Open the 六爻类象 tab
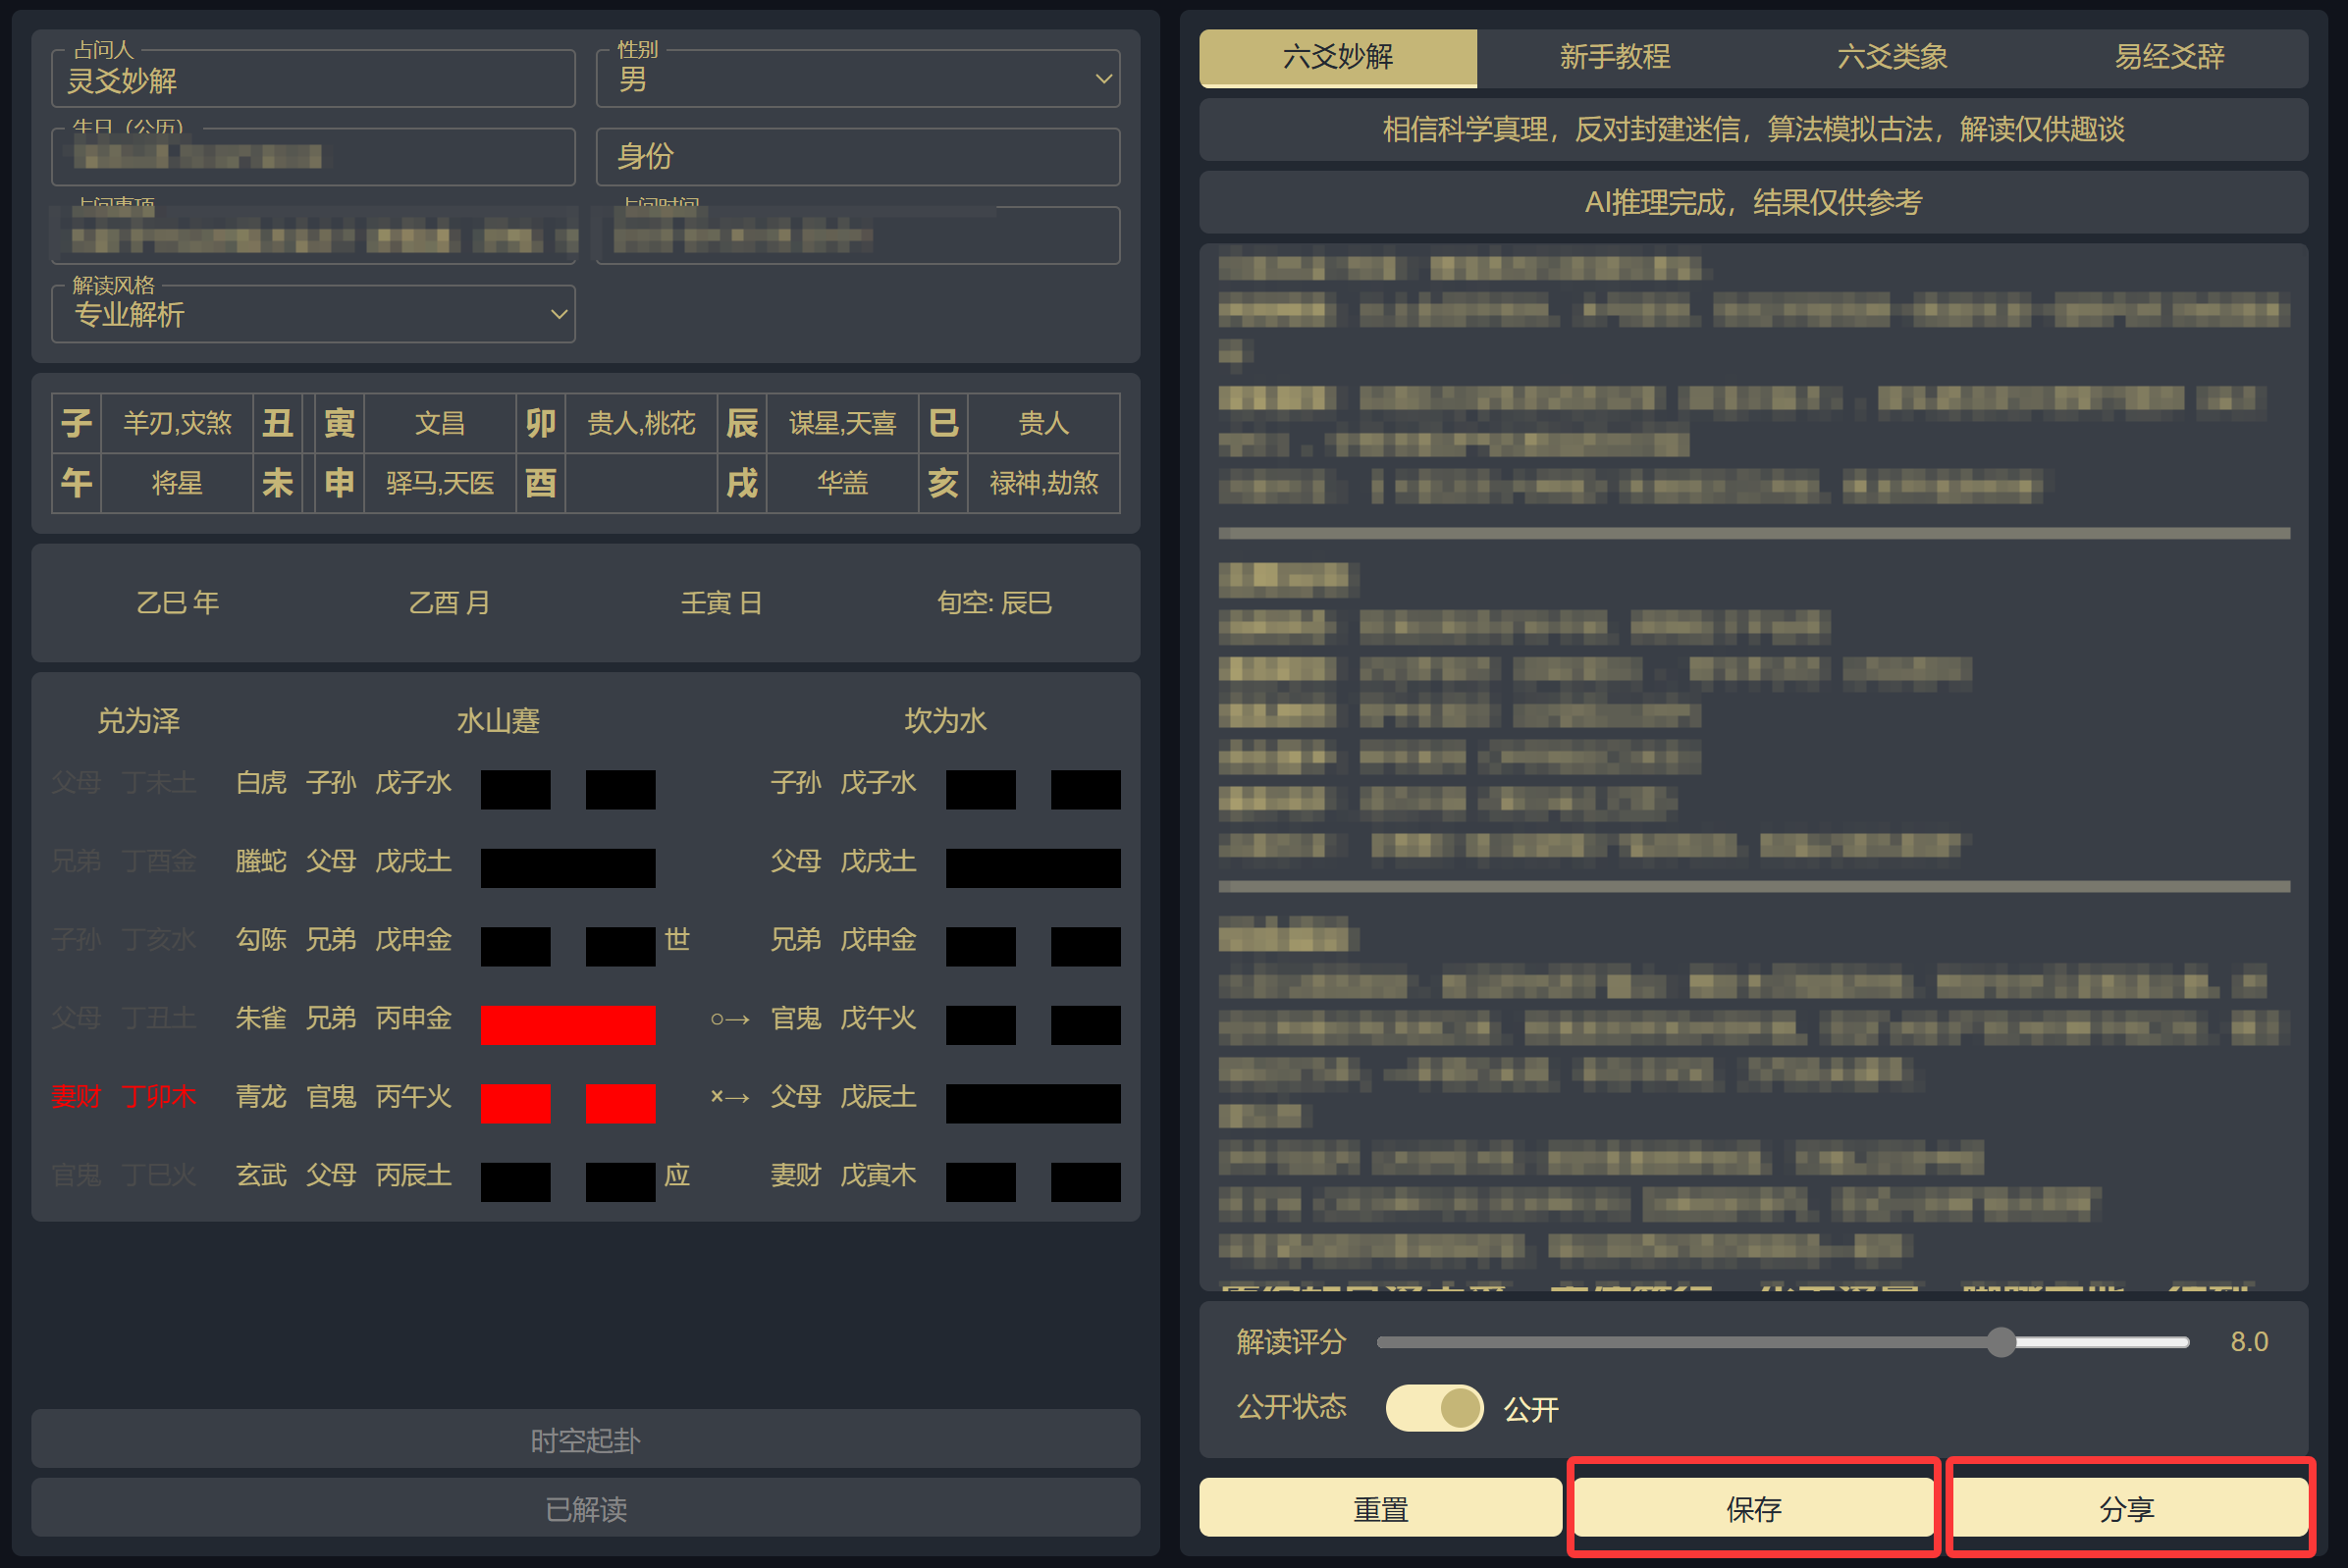This screenshot has height=1568, width=2348. [1891, 58]
